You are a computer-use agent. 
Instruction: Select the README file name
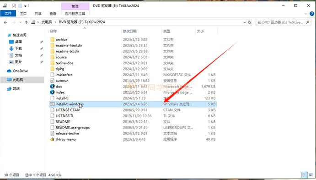63,122
